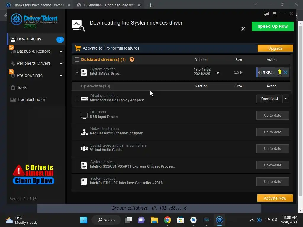This screenshot has width=303, height=227.
Task: Click the Driver Status notification badge 1
Action: click(x=60, y=39)
